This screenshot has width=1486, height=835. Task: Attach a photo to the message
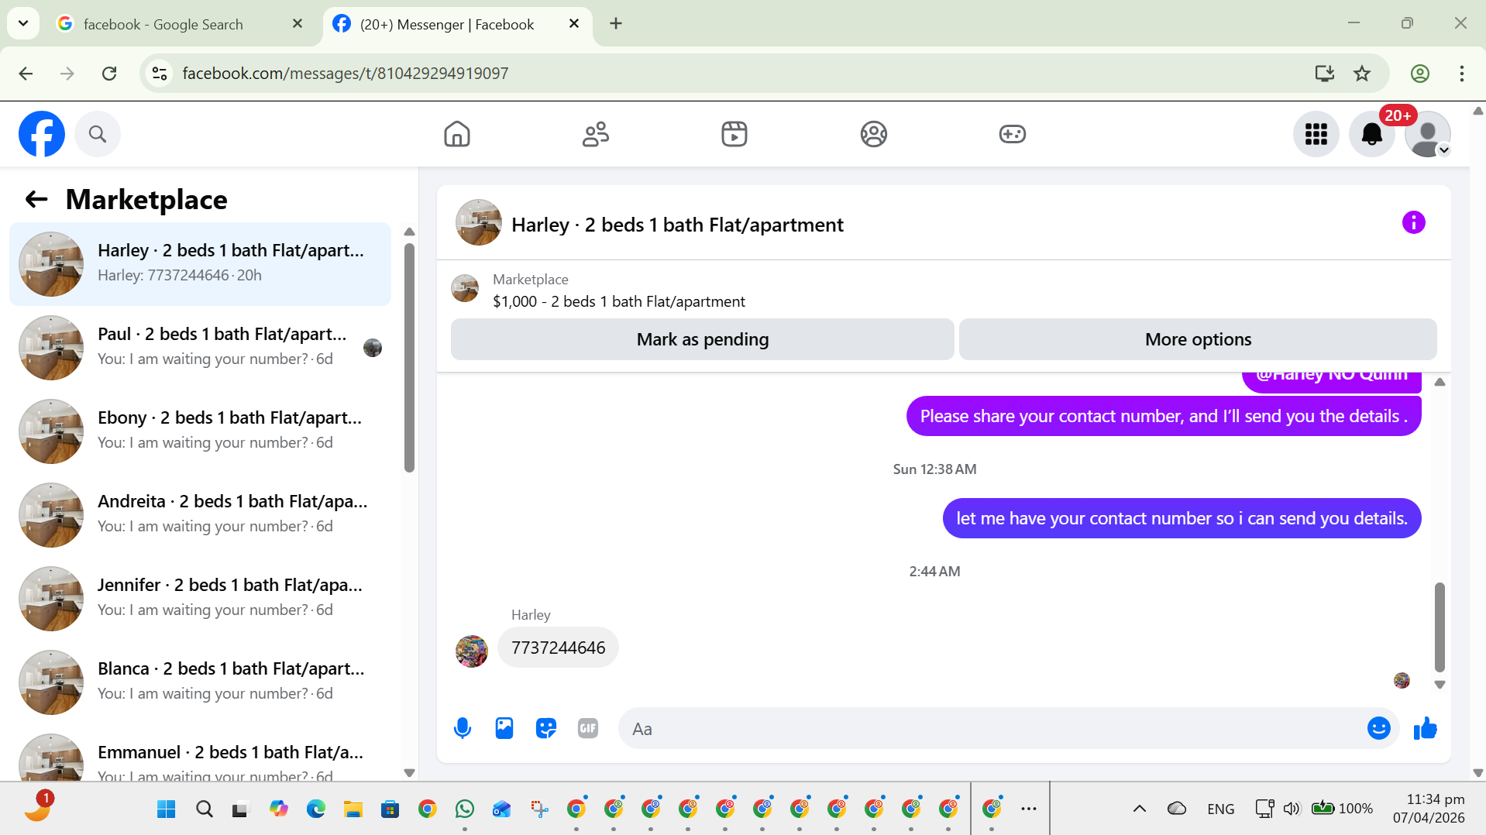(504, 728)
